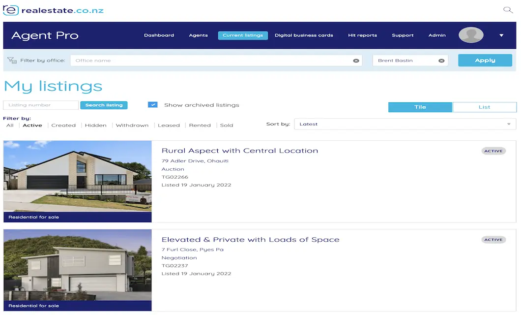The width and height of the screenshot is (521, 315).
Task: Filter listings by Leased
Action: [x=169, y=126]
